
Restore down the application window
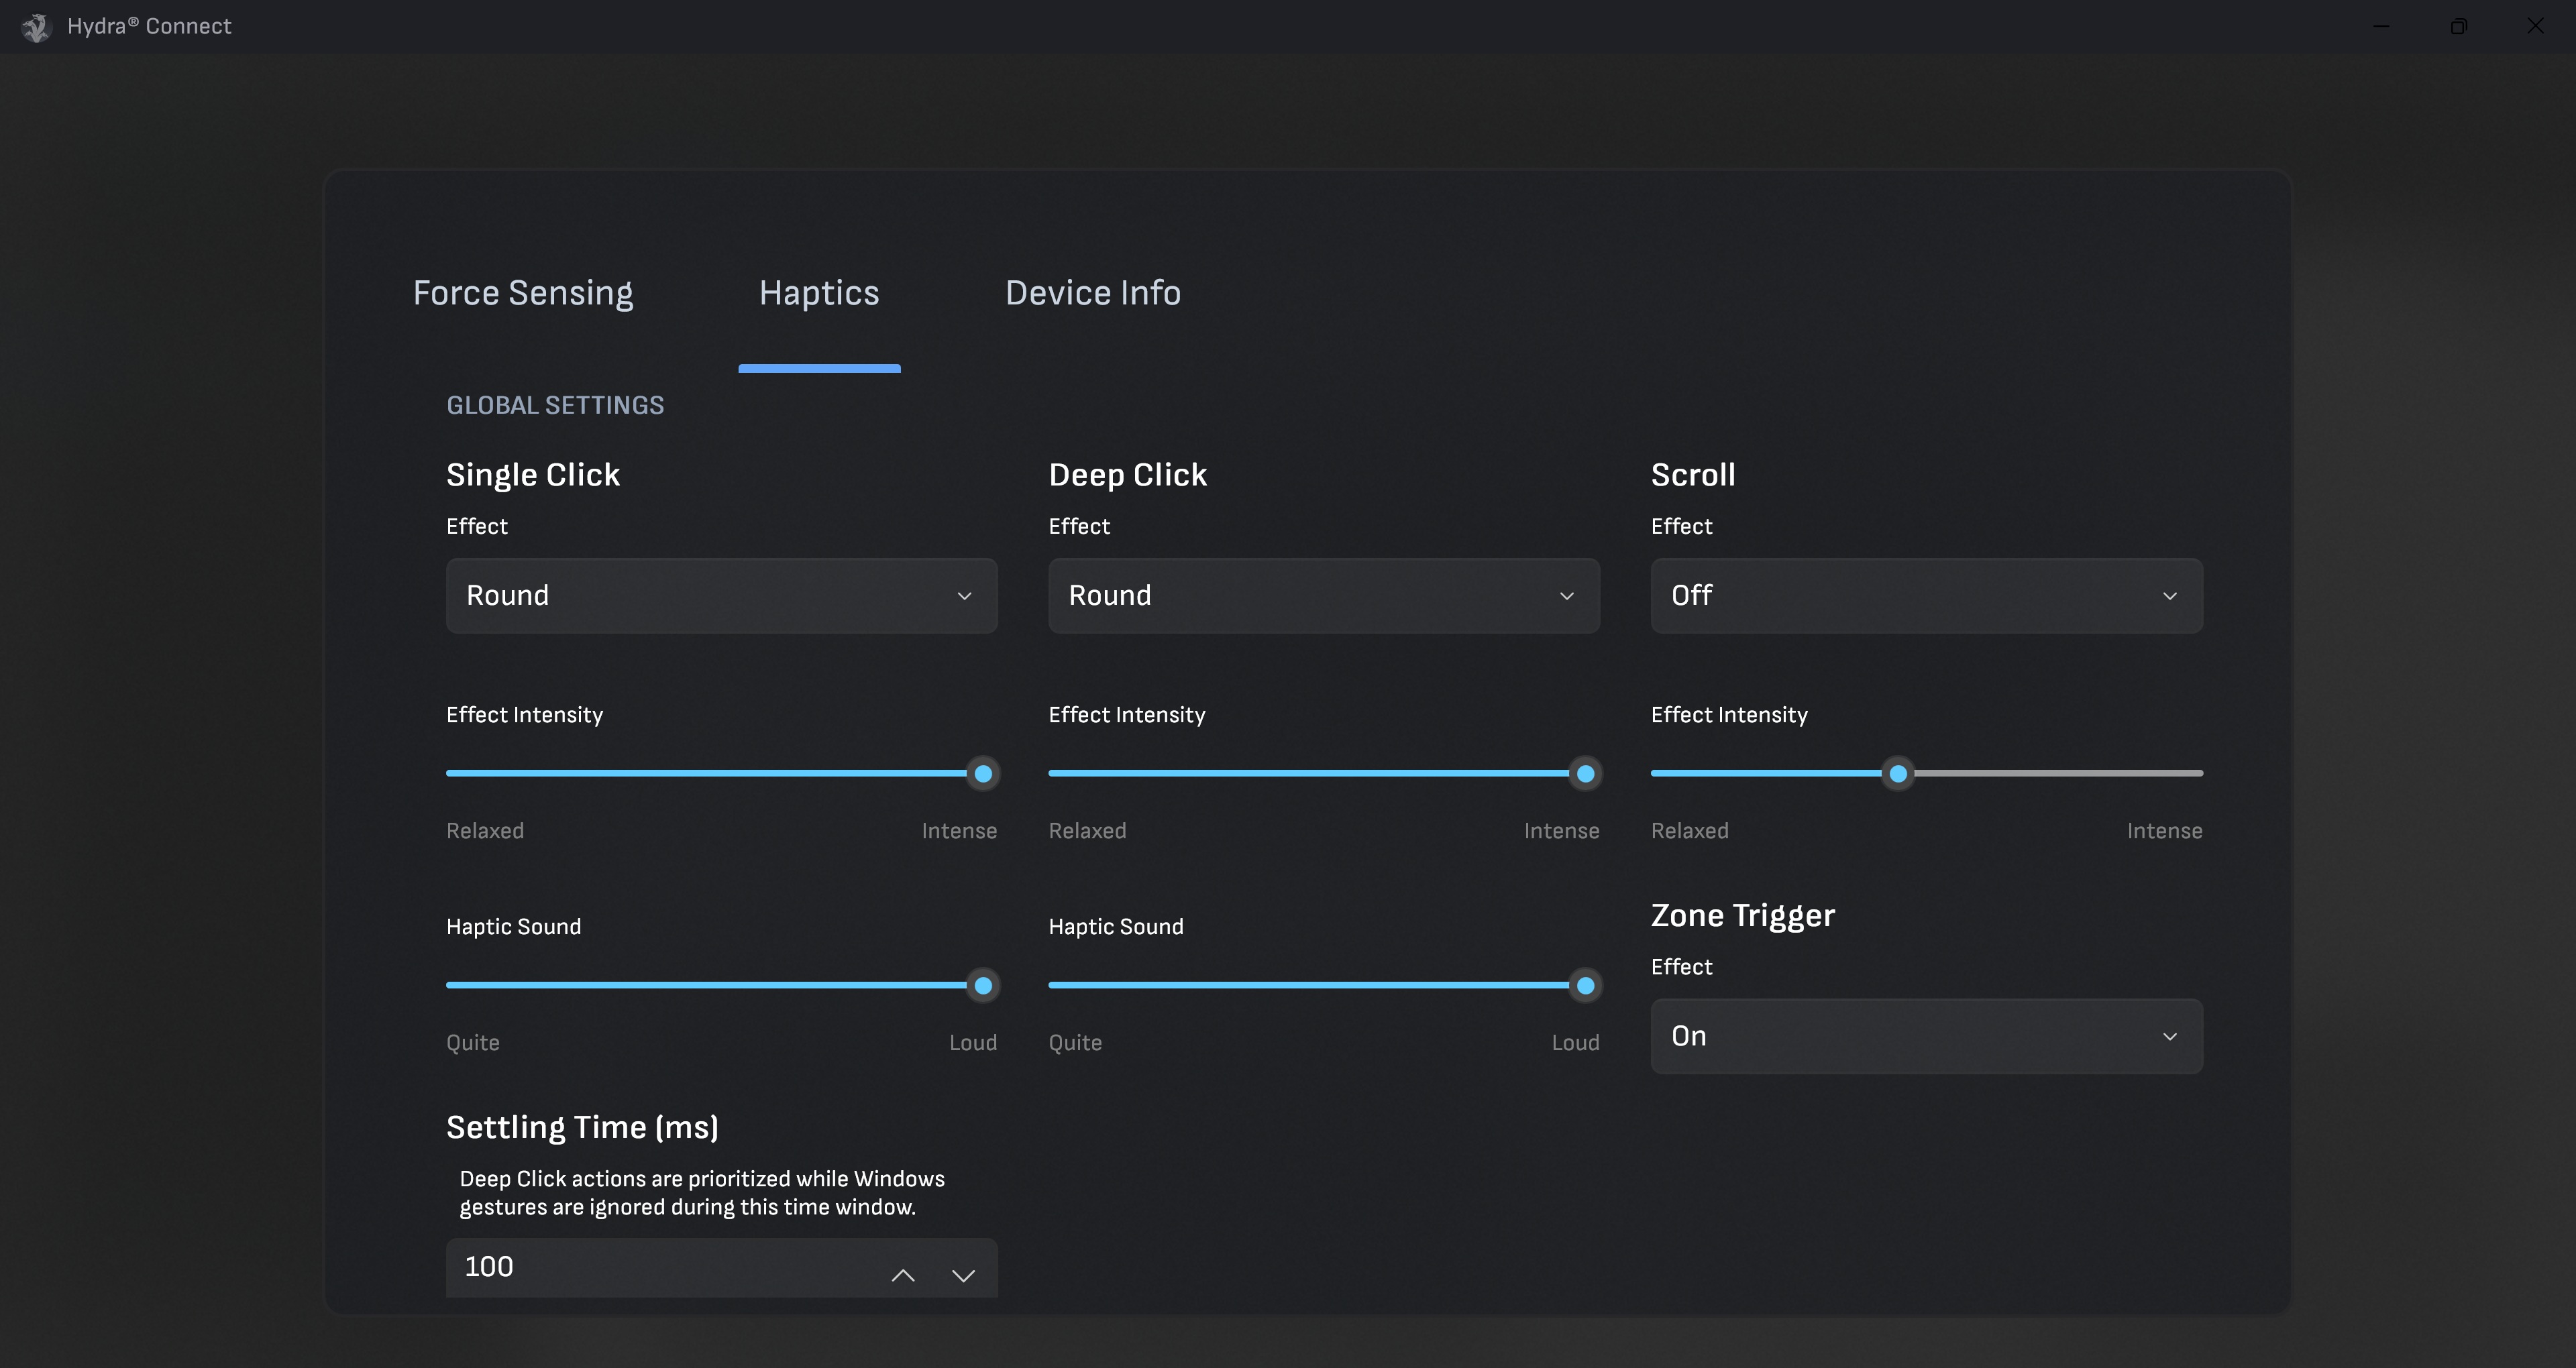2460,26
